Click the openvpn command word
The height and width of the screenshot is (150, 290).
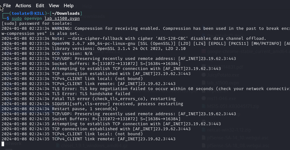tap(33, 19)
